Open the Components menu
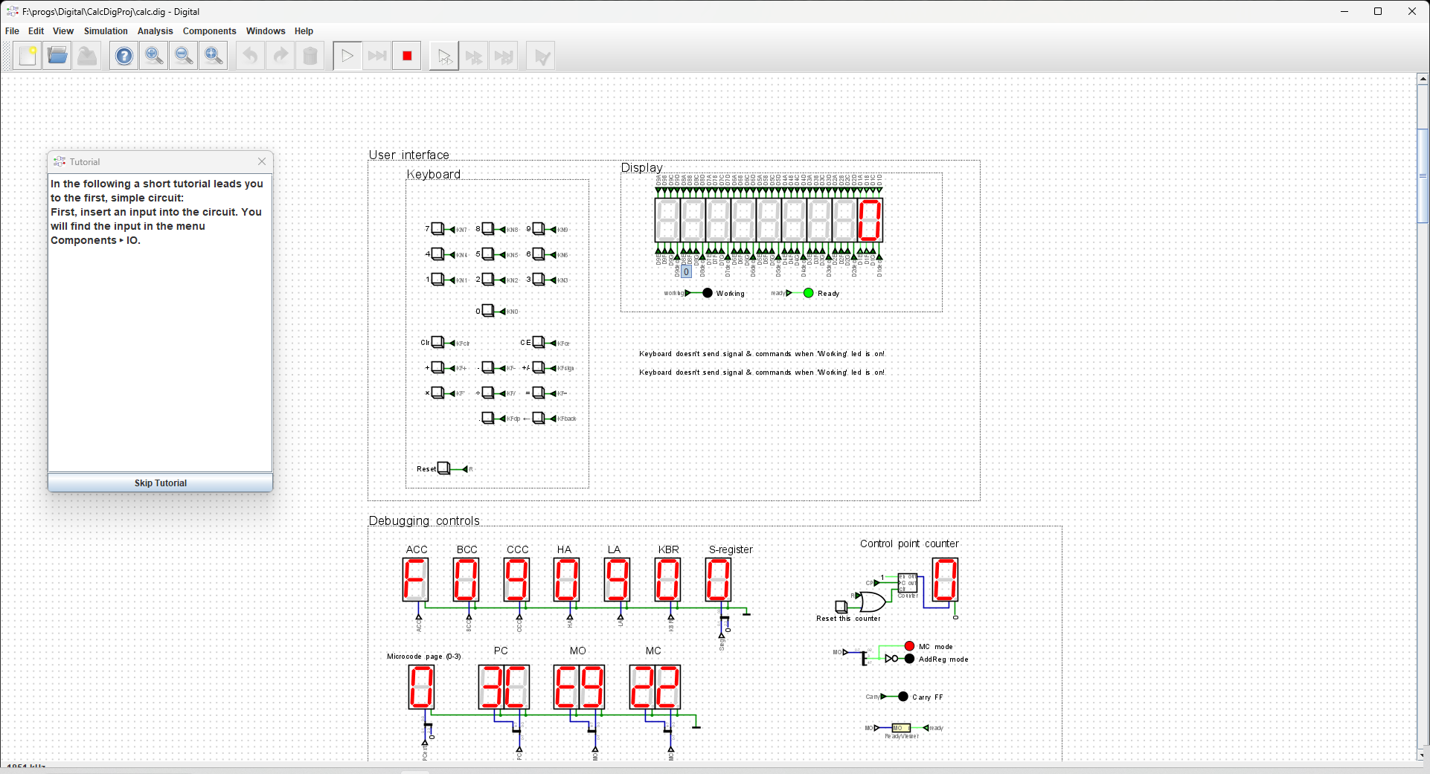This screenshot has height=774, width=1430. pyautogui.click(x=209, y=31)
